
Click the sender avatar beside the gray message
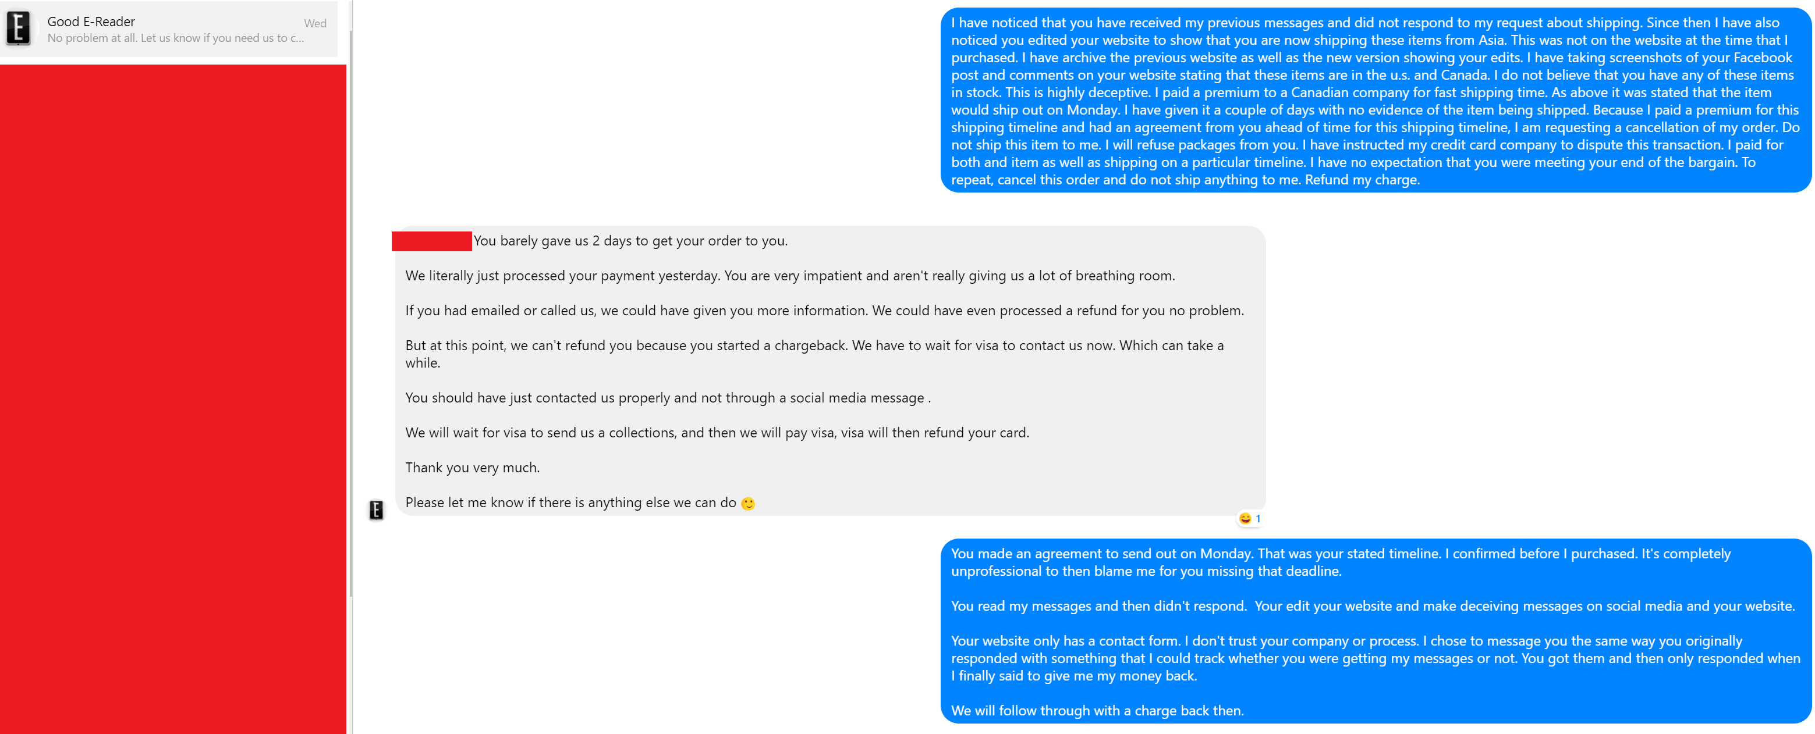click(376, 509)
